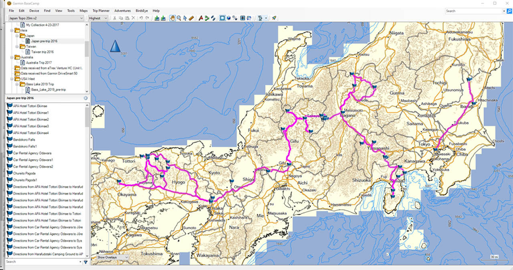This screenshot has height=270, width=513.
Task: Click the Undo arrow icon
Action: [141, 18]
